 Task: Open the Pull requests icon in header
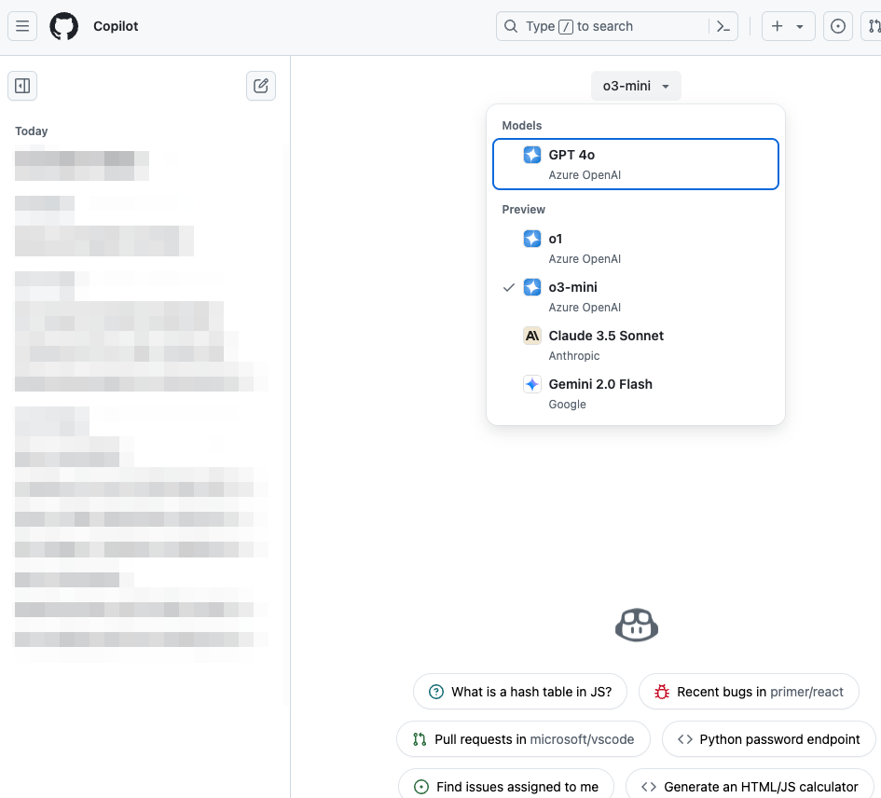coord(872,26)
